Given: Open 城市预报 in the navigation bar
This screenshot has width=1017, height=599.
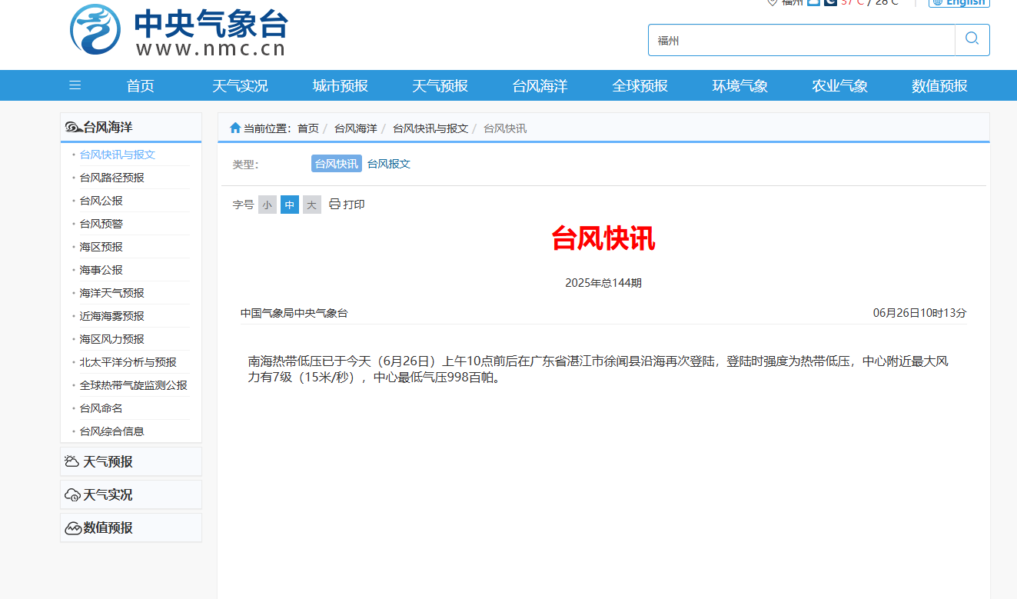Looking at the screenshot, I should 340,85.
